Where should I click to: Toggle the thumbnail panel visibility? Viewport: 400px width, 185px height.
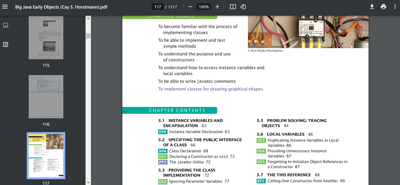(5, 25)
